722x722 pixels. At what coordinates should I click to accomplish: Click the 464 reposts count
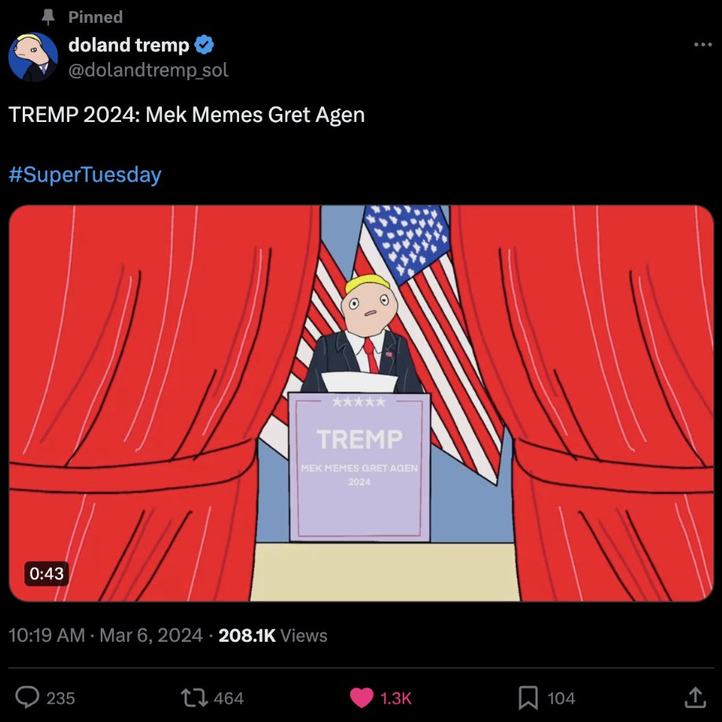(228, 698)
